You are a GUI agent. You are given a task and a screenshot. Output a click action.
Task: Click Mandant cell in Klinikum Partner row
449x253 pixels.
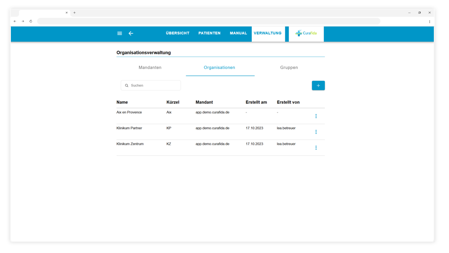click(212, 128)
